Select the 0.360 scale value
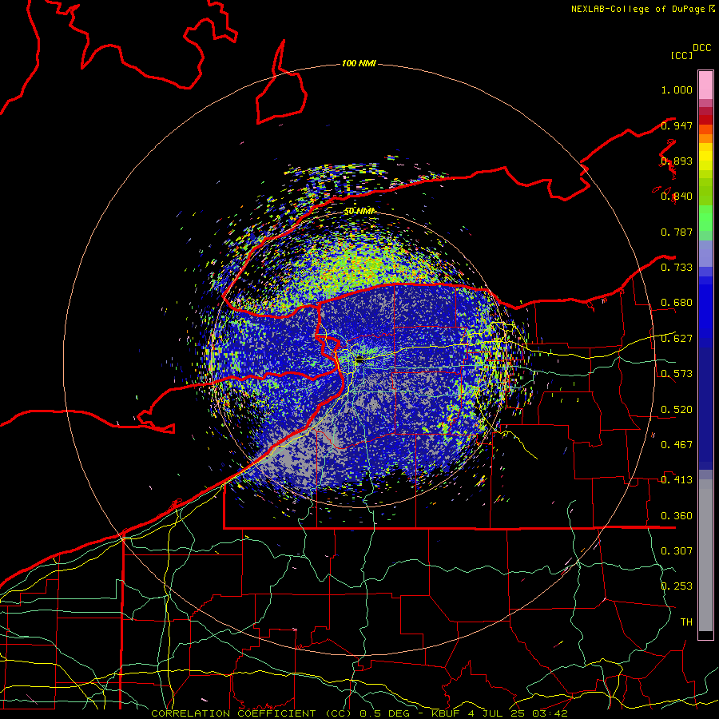The image size is (719, 719). click(677, 516)
